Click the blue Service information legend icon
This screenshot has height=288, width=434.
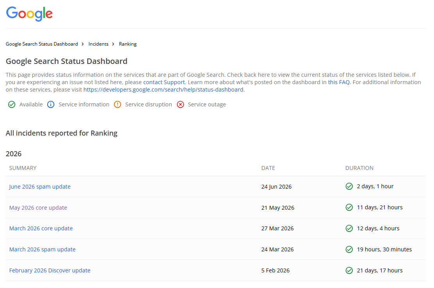(51, 104)
